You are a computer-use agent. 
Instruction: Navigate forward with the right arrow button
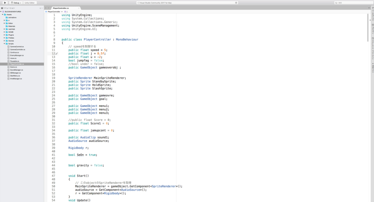[48, 8]
